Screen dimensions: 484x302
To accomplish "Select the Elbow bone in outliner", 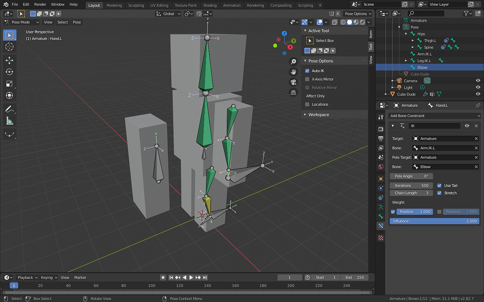I will tap(422, 67).
